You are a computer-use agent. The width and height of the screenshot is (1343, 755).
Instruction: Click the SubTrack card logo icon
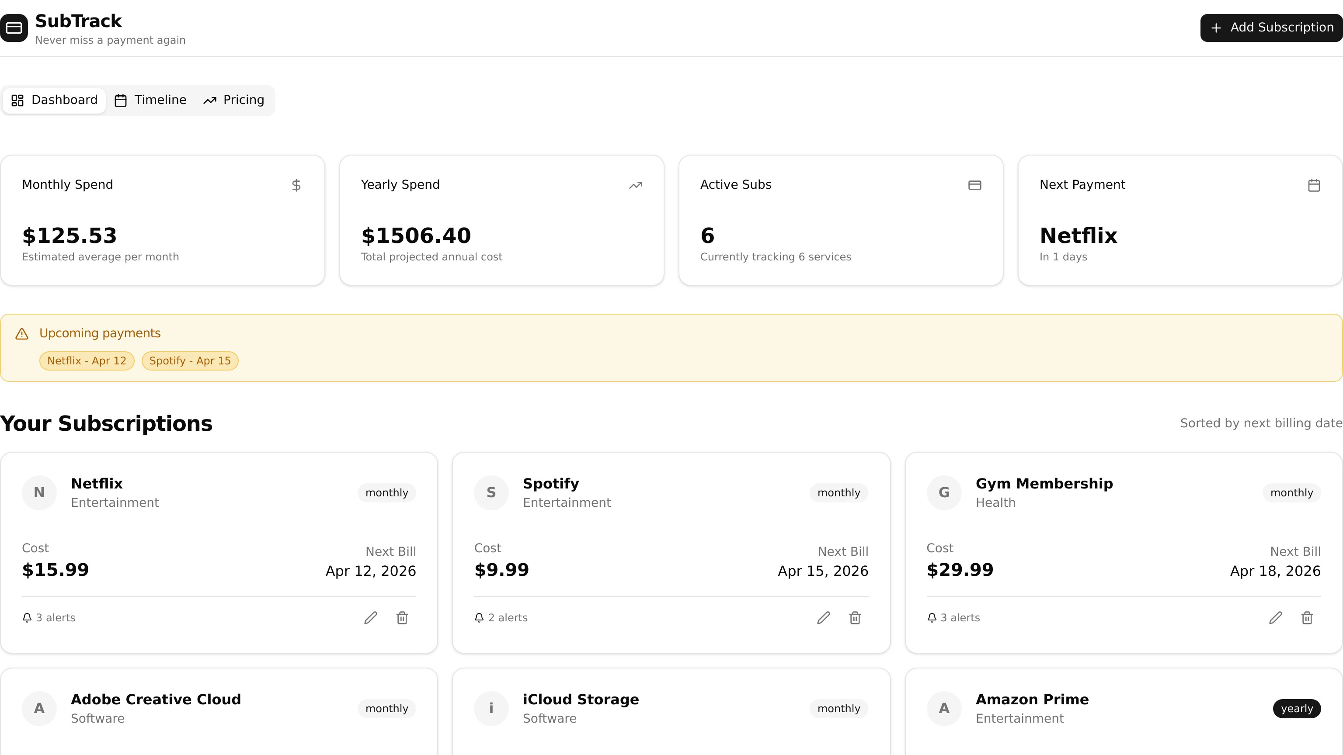(14, 28)
